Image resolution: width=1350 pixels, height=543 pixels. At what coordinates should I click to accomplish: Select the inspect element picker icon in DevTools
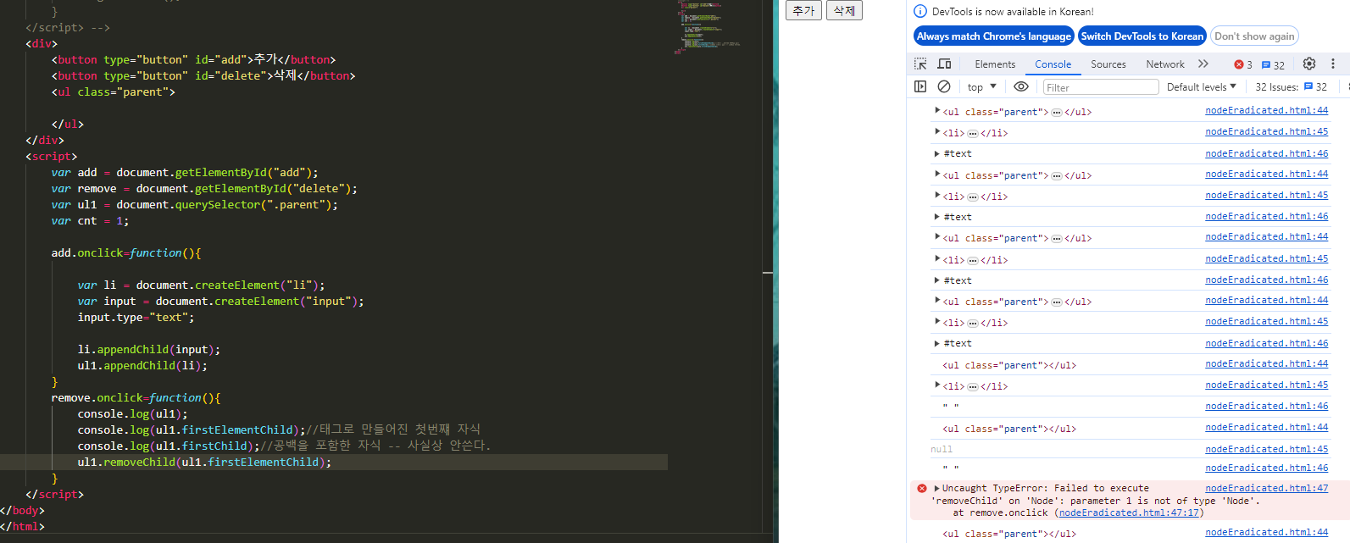coord(920,64)
